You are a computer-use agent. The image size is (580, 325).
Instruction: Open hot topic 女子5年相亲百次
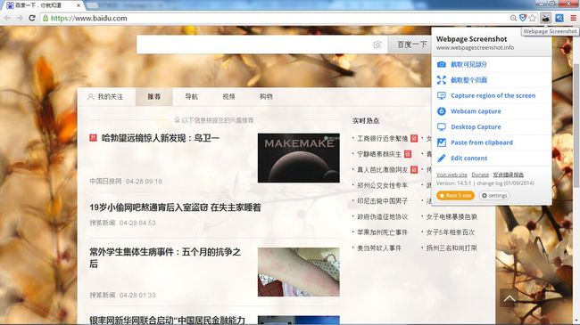[451, 232]
